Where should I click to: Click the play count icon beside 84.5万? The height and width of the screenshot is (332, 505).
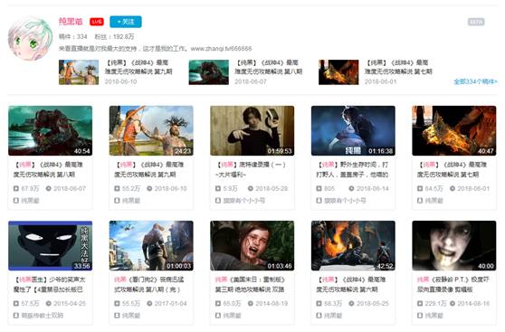pyautogui.click(x=420, y=188)
